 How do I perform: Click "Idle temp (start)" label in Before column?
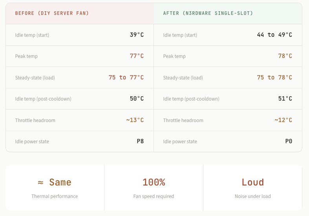(x=32, y=35)
